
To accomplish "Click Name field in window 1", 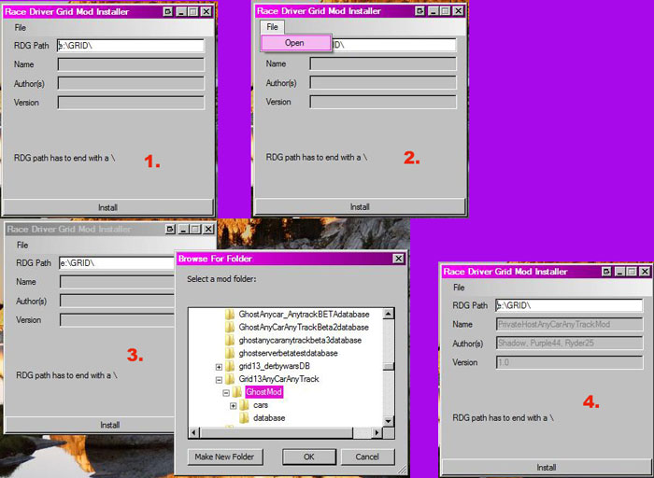I will (x=131, y=64).
